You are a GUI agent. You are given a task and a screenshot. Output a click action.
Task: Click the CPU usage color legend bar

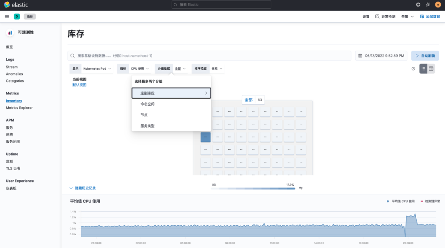pos(253,188)
